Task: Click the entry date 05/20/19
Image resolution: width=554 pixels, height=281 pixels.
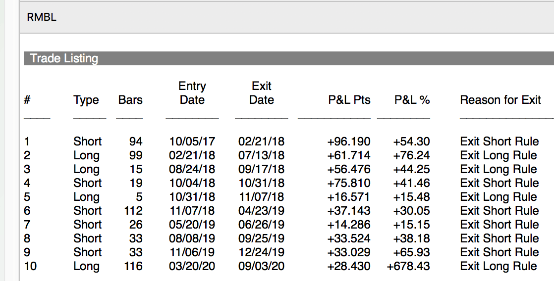Action: click(192, 224)
